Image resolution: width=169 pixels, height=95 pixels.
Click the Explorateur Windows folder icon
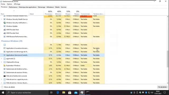click(x=4, y=65)
